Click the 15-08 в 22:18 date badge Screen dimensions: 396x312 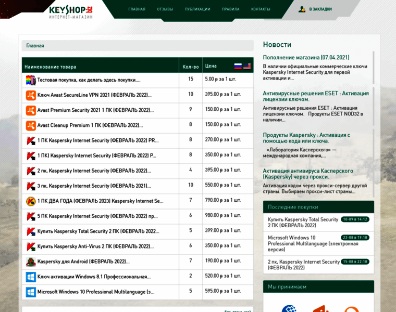coord(355,262)
